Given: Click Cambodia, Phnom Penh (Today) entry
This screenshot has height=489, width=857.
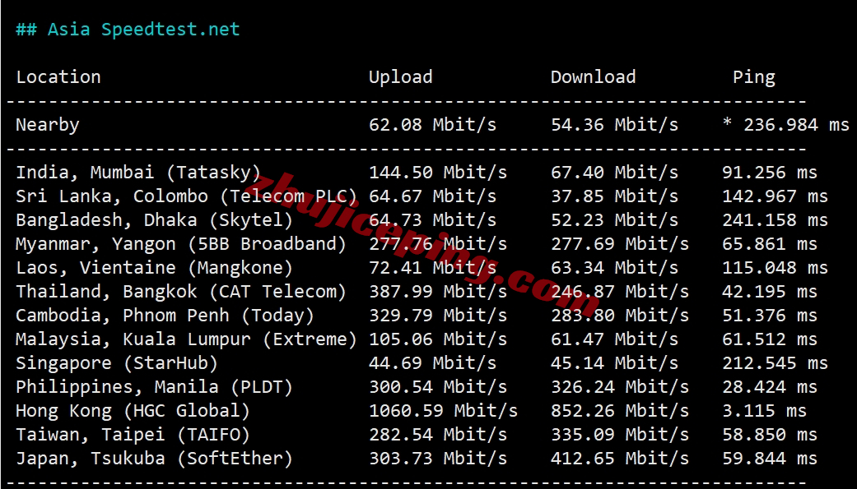Looking at the screenshot, I should click(x=165, y=316).
